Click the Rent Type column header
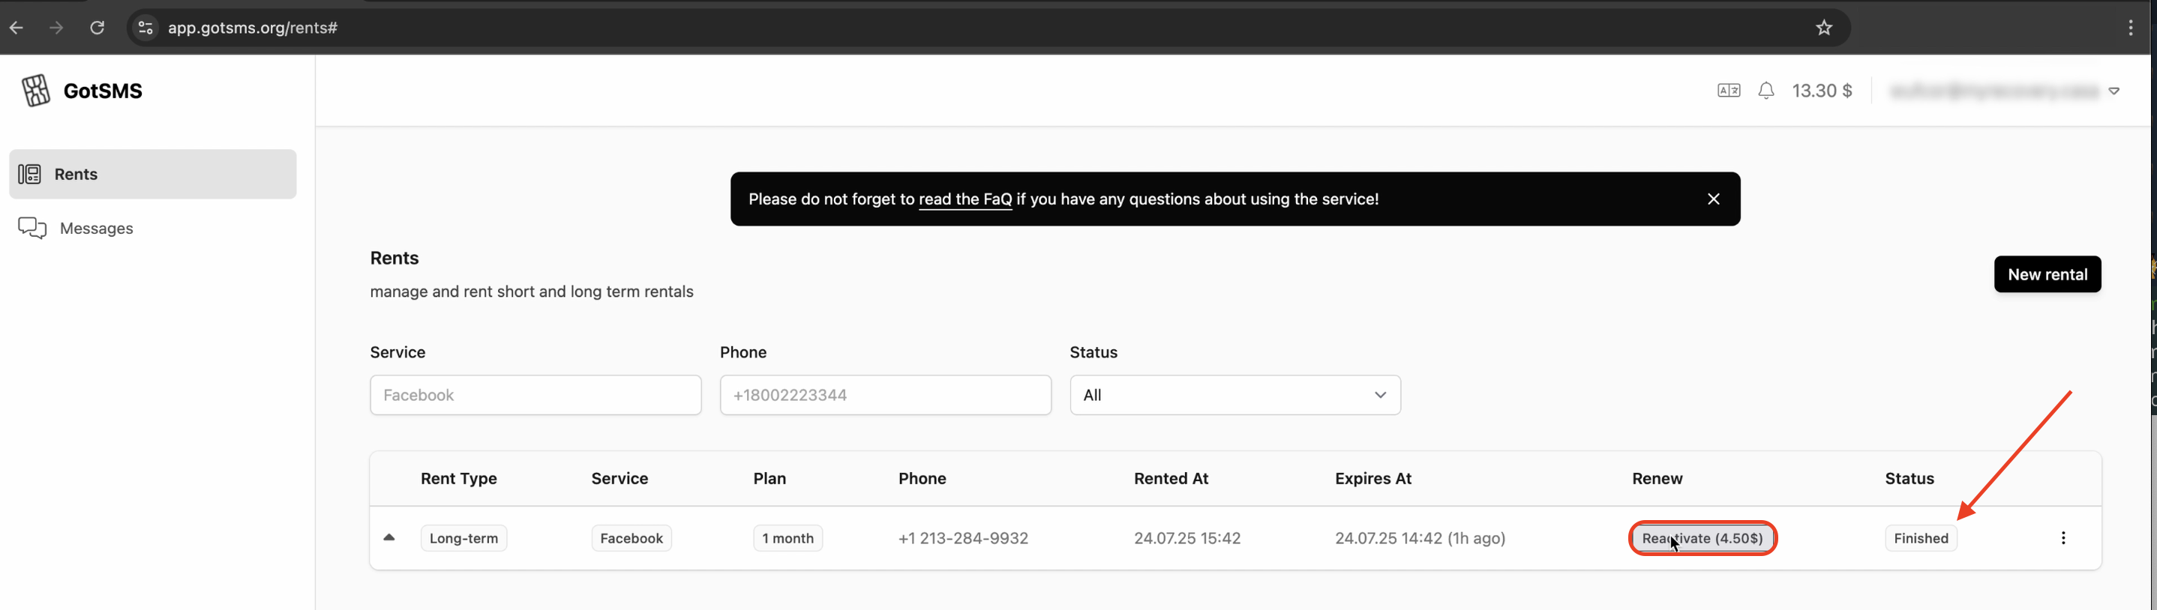 tap(459, 479)
